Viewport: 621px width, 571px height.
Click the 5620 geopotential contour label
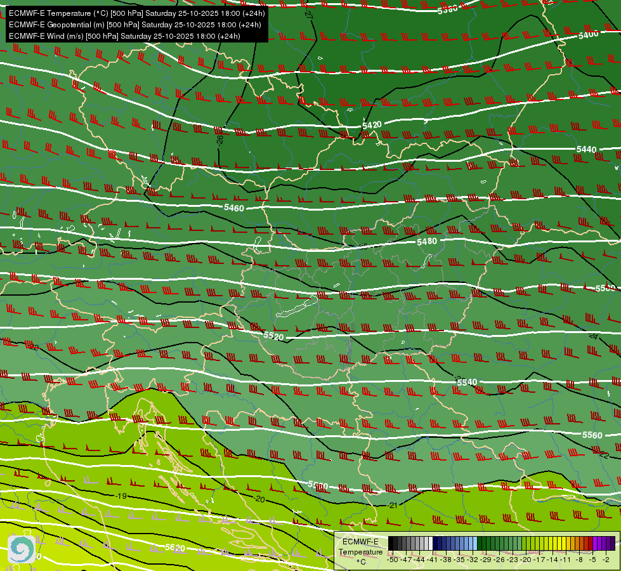[175, 548]
